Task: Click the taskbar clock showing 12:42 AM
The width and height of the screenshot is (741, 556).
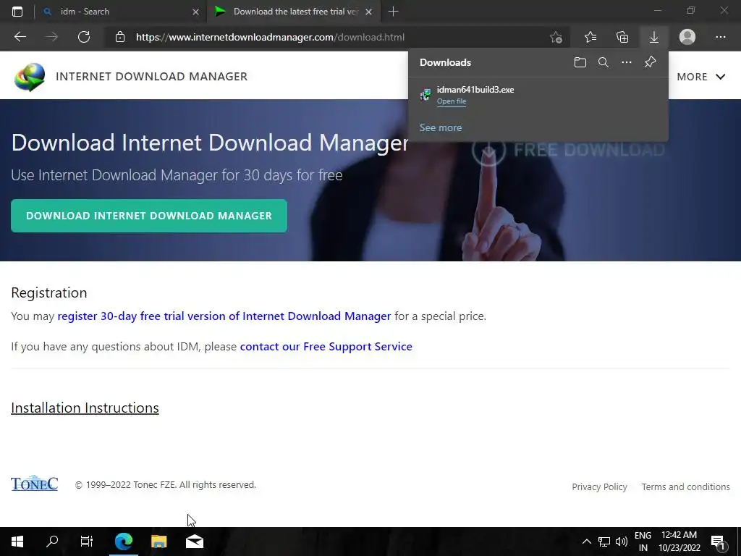Action: [679, 542]
